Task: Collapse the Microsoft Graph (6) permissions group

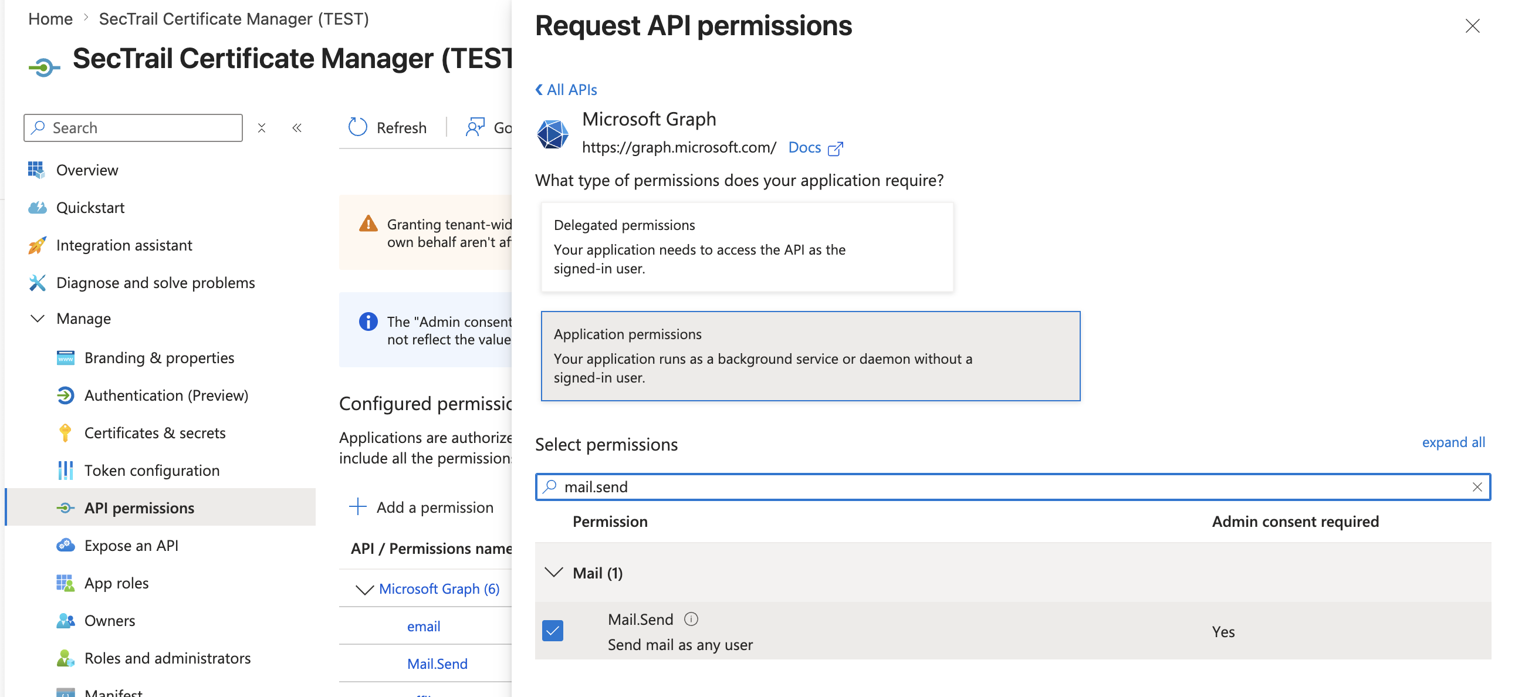Action: (x=364, y=589)
